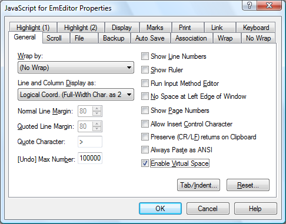Screen dimensions: 286x224
Task: Confirm with the OK button
Action: 160,209
